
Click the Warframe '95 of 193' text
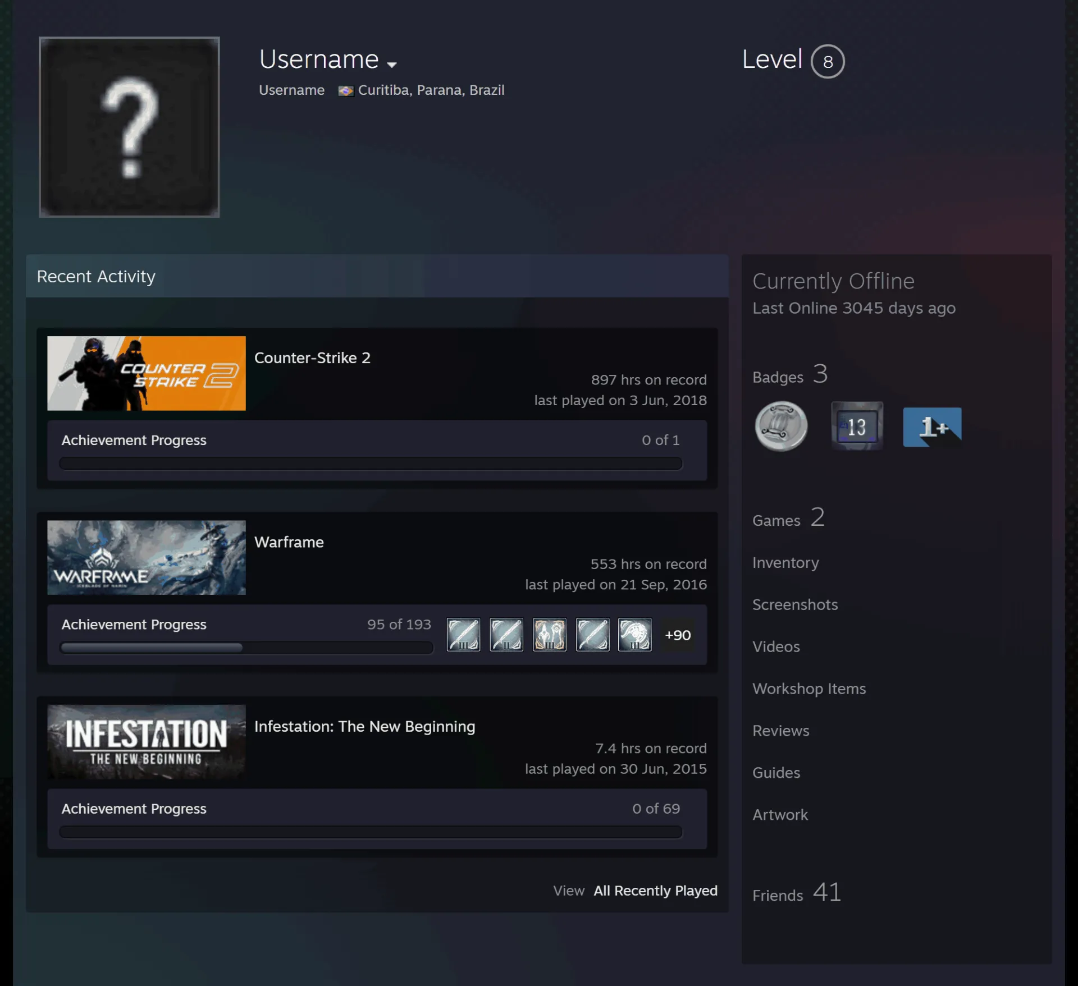(399, 625)
